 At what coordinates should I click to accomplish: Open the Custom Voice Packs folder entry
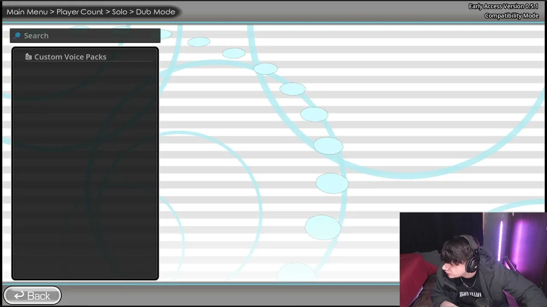pyautogui.click(x=89, y=57)
